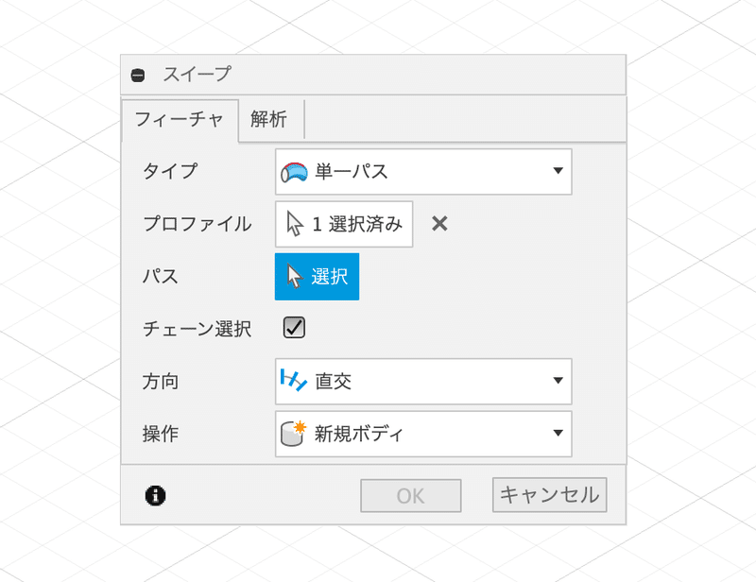The height and width of the screenshot is (582, 756).
Task: Expand the タイプ dropdown arrow
Action: tap(558, 171)
